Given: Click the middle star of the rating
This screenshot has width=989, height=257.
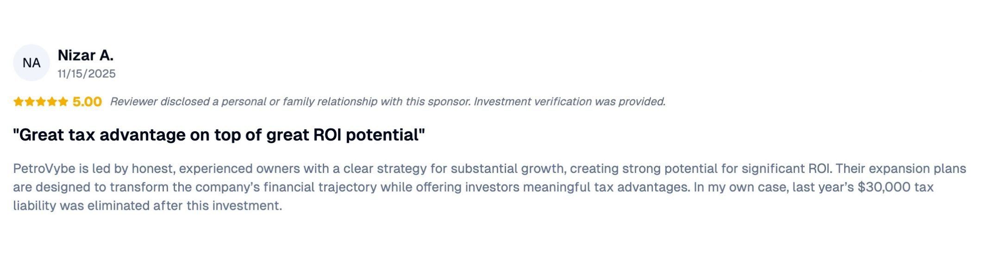Looking at the screenshot, I should click(x=41, y=102).
